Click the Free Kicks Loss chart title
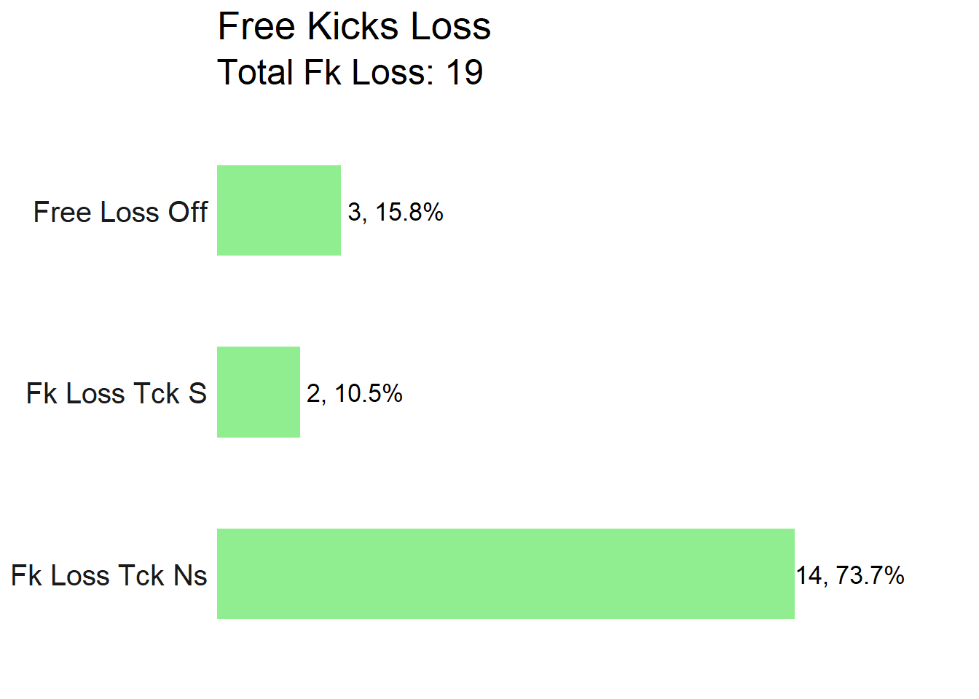 (354, 27)
